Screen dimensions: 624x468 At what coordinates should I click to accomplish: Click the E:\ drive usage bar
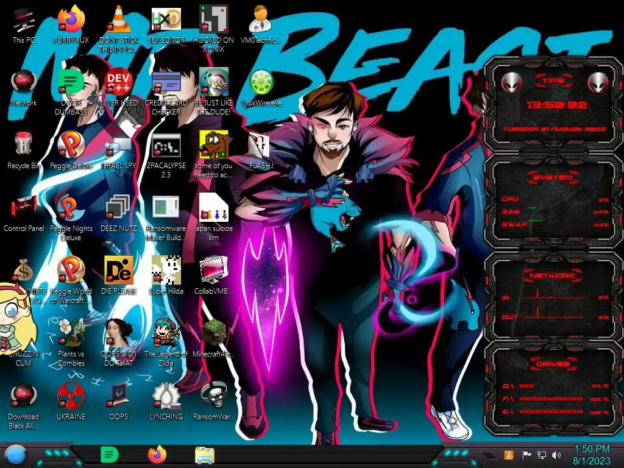click(551, 412)
